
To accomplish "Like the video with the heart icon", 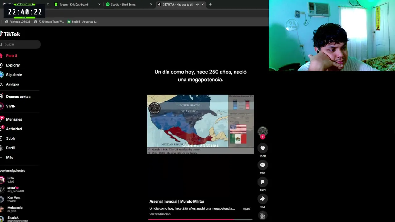I will (x=263, y=148).
